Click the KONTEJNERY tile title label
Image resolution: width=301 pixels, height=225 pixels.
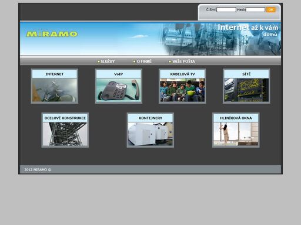click(x=150, y=118)
